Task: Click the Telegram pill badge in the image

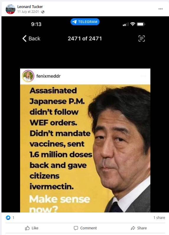Action: [85, 22]
